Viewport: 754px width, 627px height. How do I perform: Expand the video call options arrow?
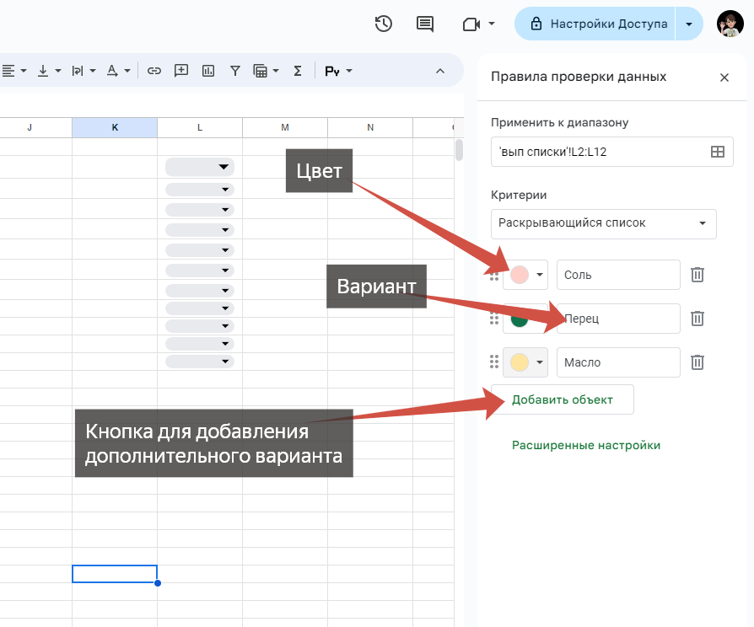492,24
